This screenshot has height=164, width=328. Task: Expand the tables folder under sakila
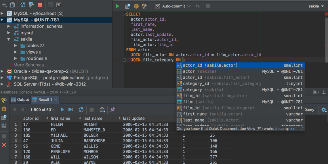coord(15,46)
